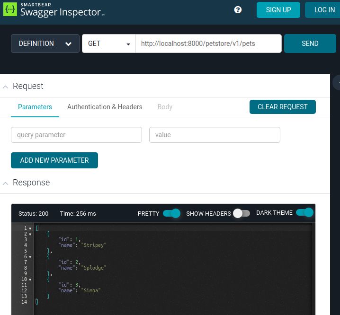Click the Swagger Inspector logo icon

point(10,9)
